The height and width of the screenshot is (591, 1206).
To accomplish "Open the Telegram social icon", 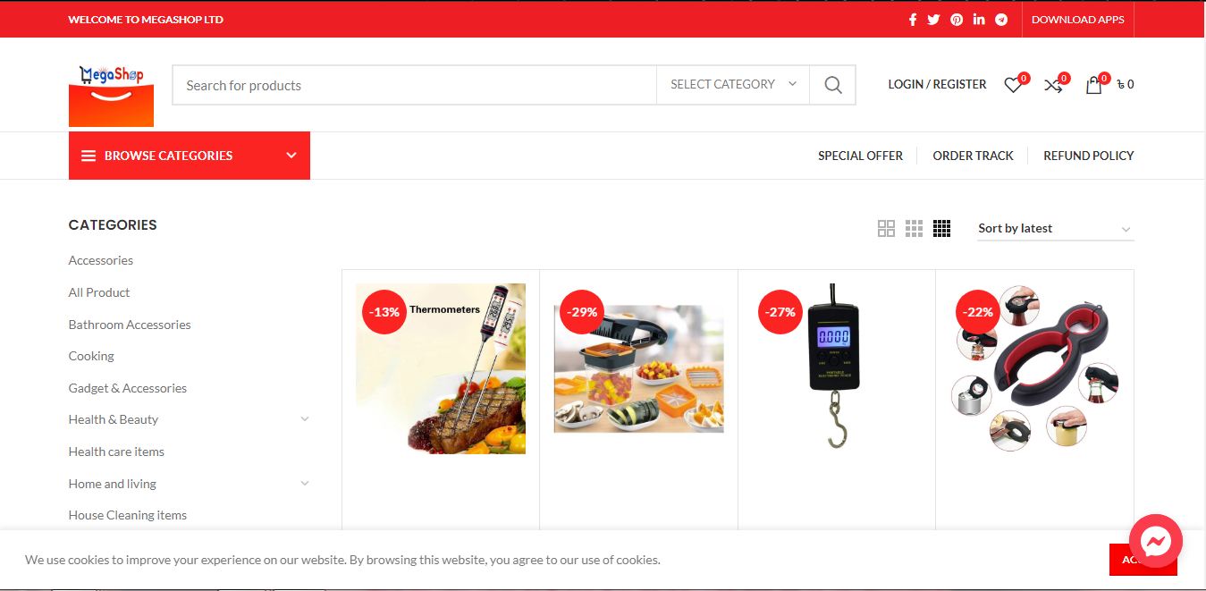I will (1001, 20).
